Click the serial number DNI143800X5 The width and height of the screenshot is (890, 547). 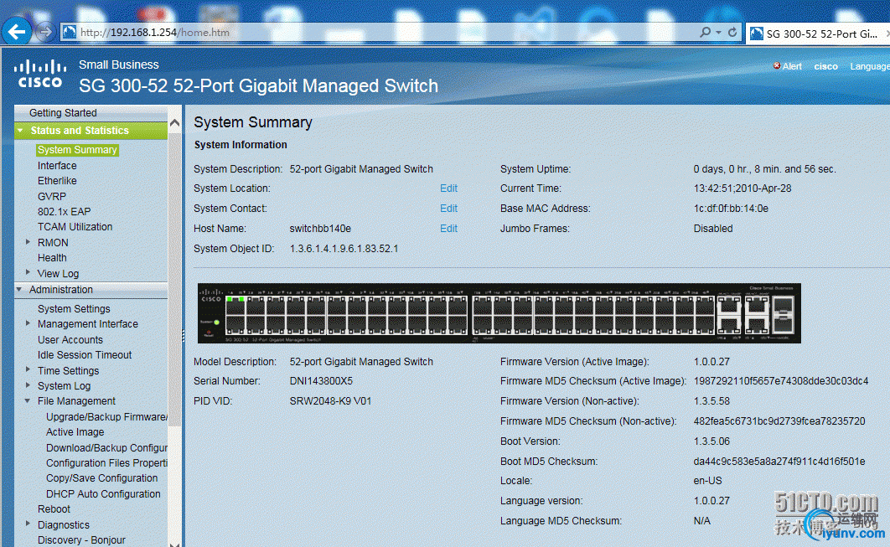(321, 381)
